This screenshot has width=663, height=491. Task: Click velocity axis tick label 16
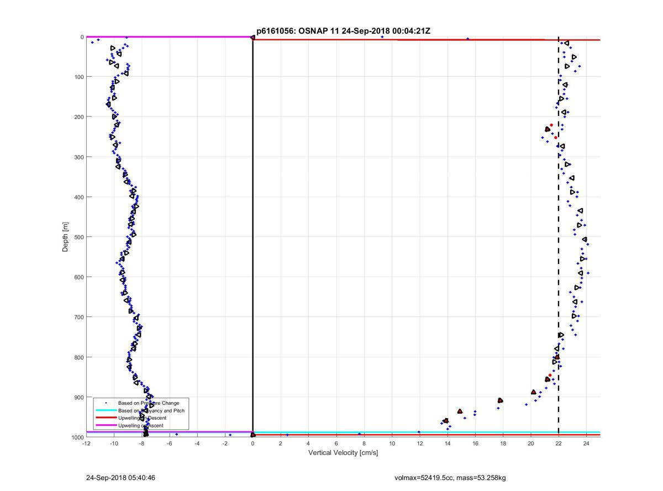tap(475, 444)
